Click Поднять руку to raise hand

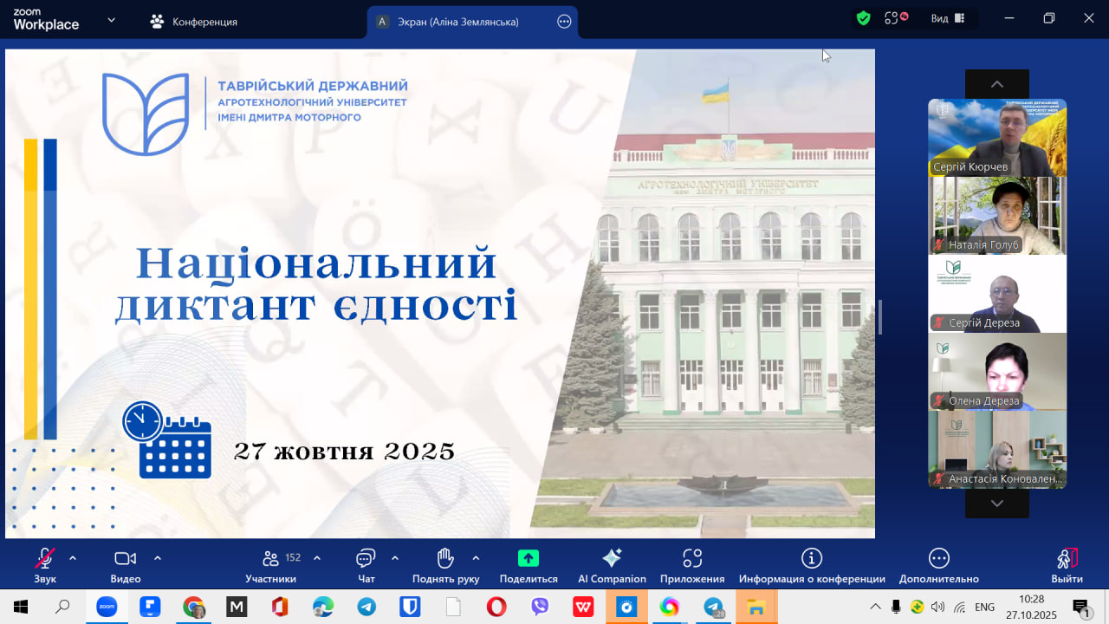tap(445, 565)
